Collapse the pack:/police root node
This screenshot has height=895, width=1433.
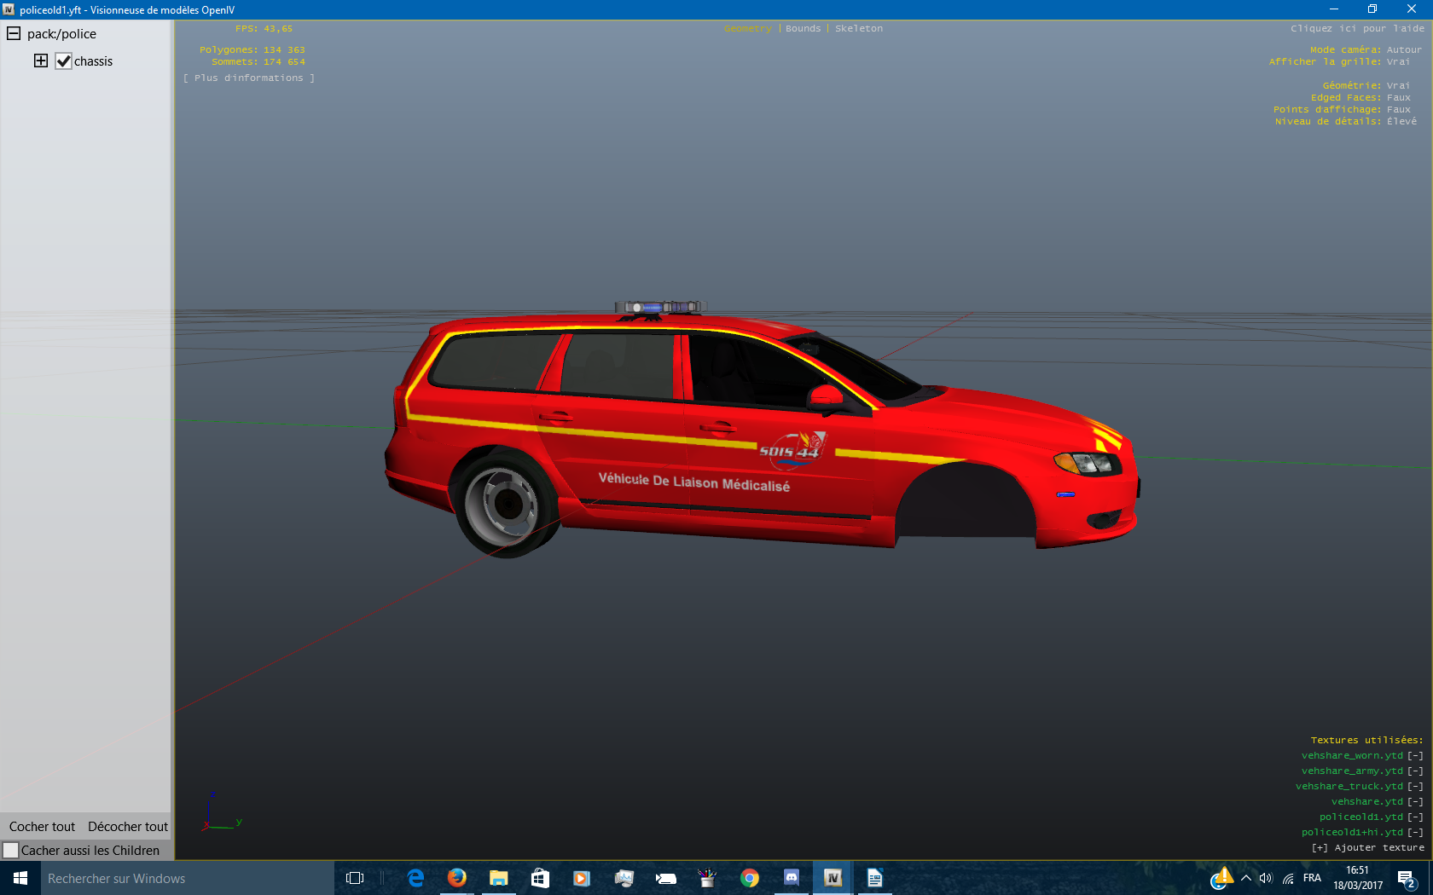click(14, 34)
